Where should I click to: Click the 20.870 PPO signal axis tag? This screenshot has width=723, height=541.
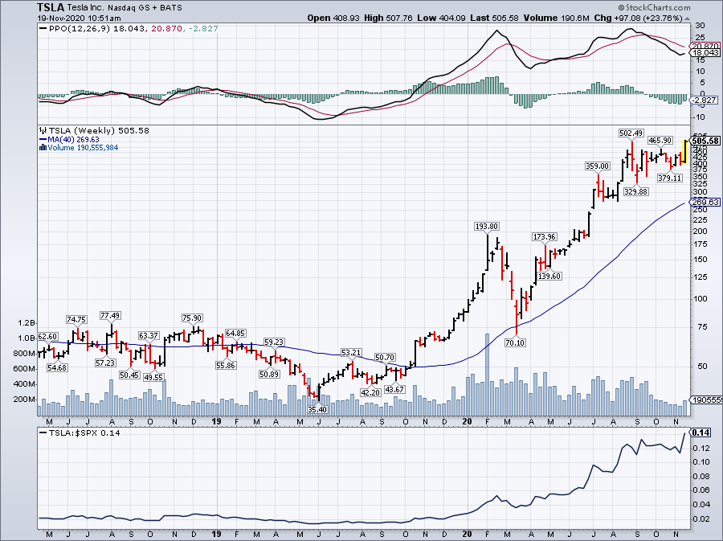[705, 46]
